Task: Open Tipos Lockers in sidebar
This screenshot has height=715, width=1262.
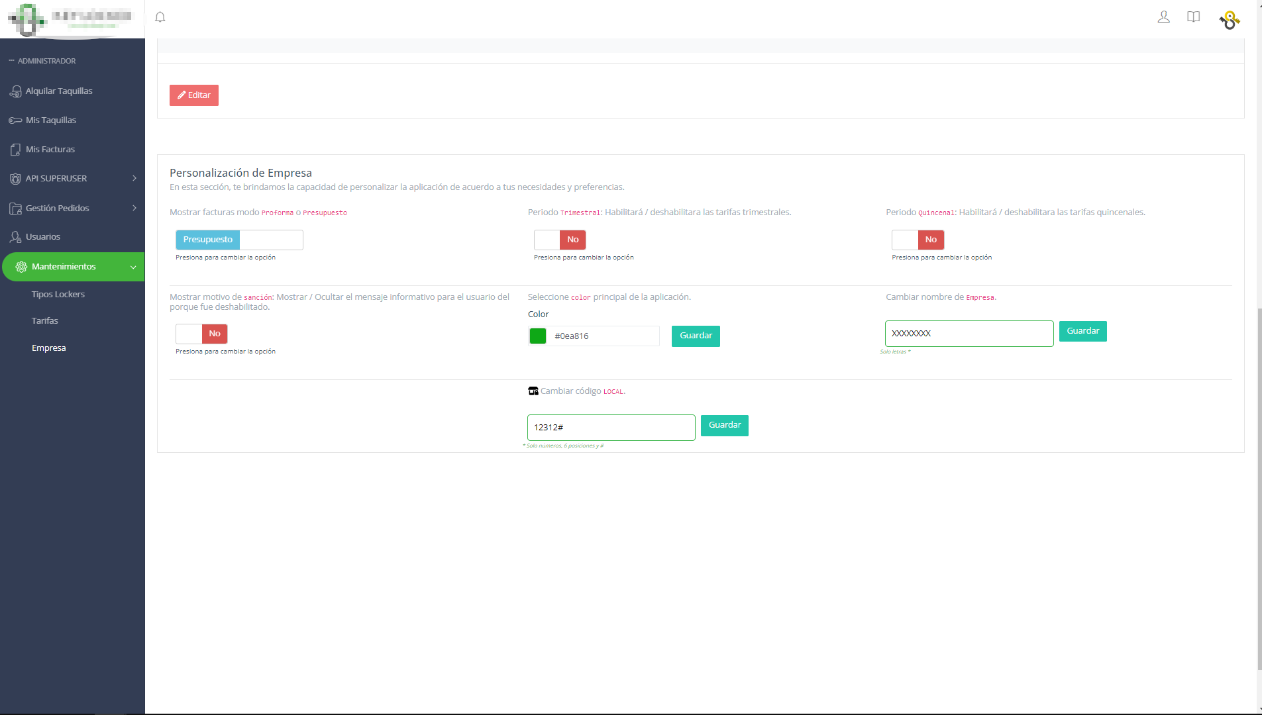Action: (58, 295)
